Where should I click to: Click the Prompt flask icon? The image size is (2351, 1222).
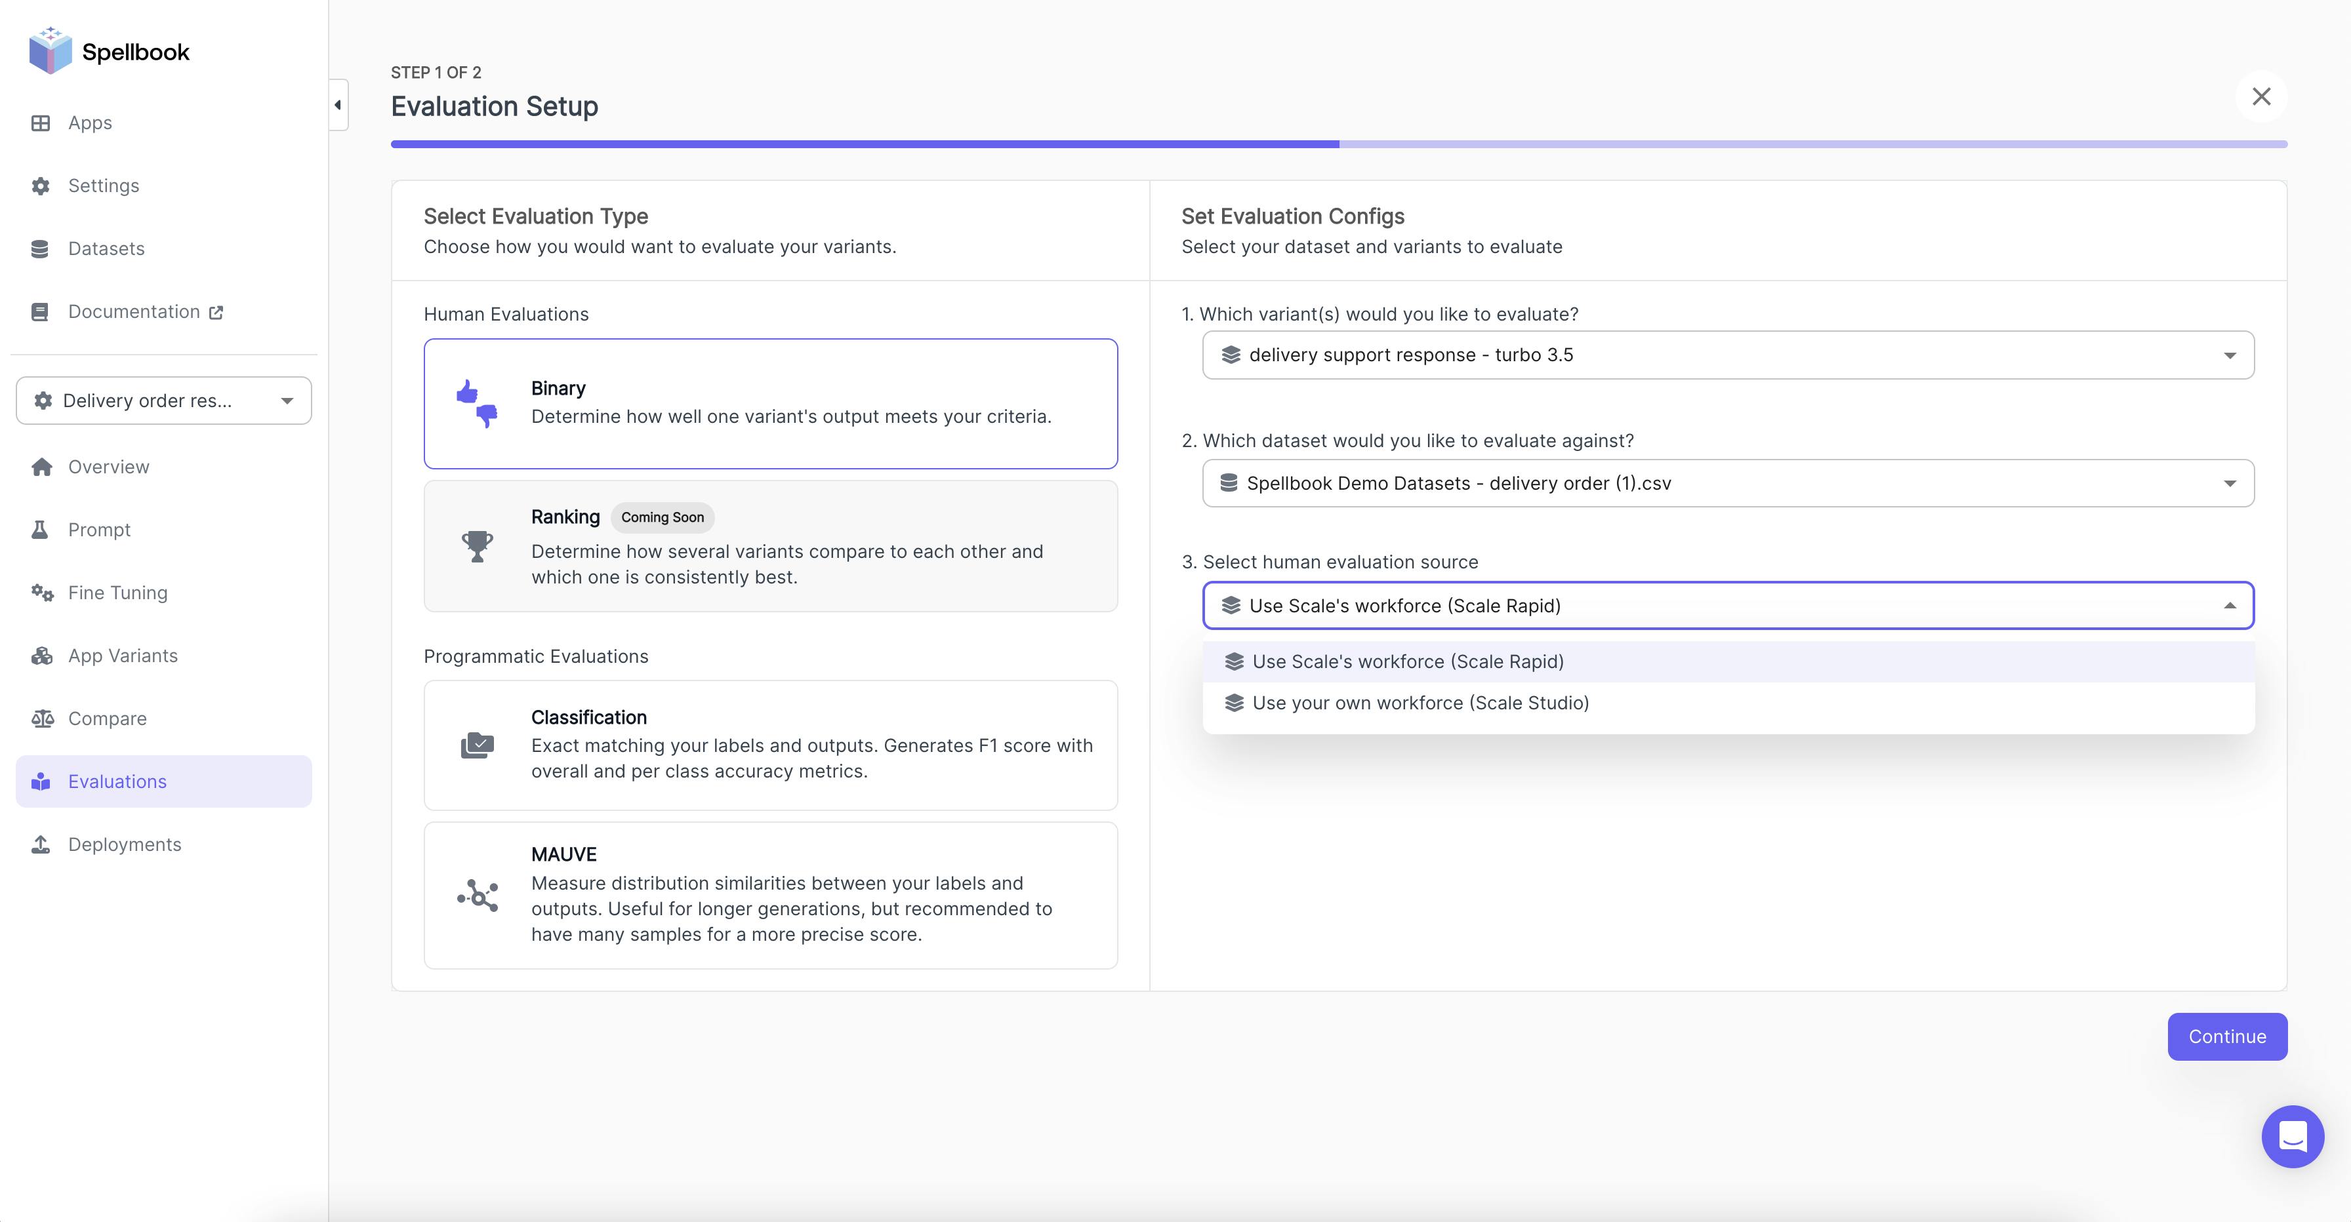point(40,530)
